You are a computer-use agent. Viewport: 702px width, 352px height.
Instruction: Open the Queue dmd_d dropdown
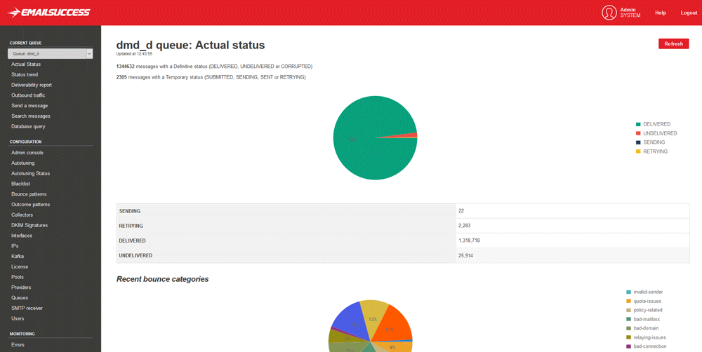(51, 53)
